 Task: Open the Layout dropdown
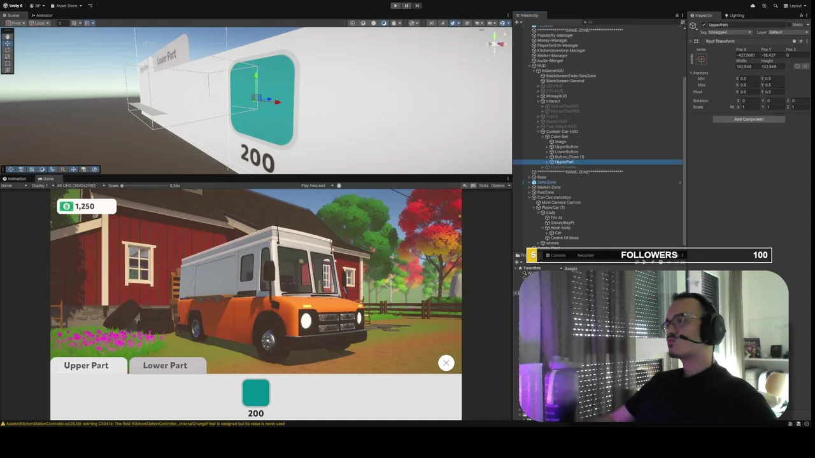coord(796,6)
